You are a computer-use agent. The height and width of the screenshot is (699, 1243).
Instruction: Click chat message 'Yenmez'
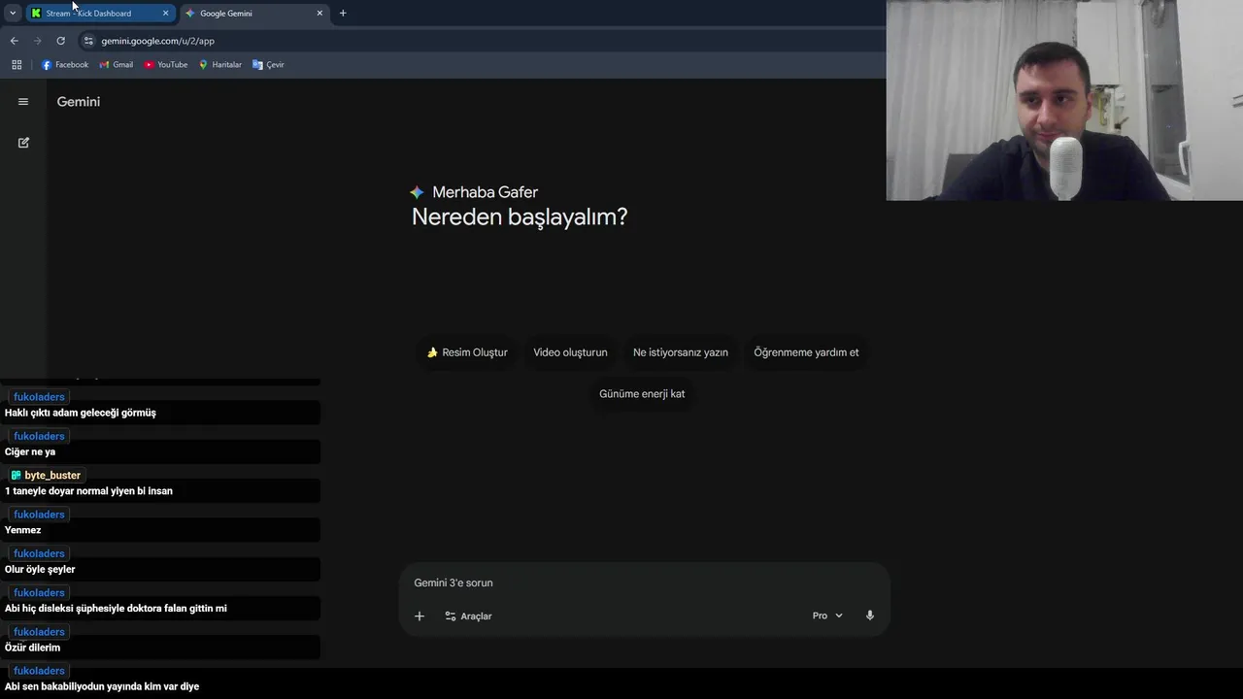[x=23, y=530]
